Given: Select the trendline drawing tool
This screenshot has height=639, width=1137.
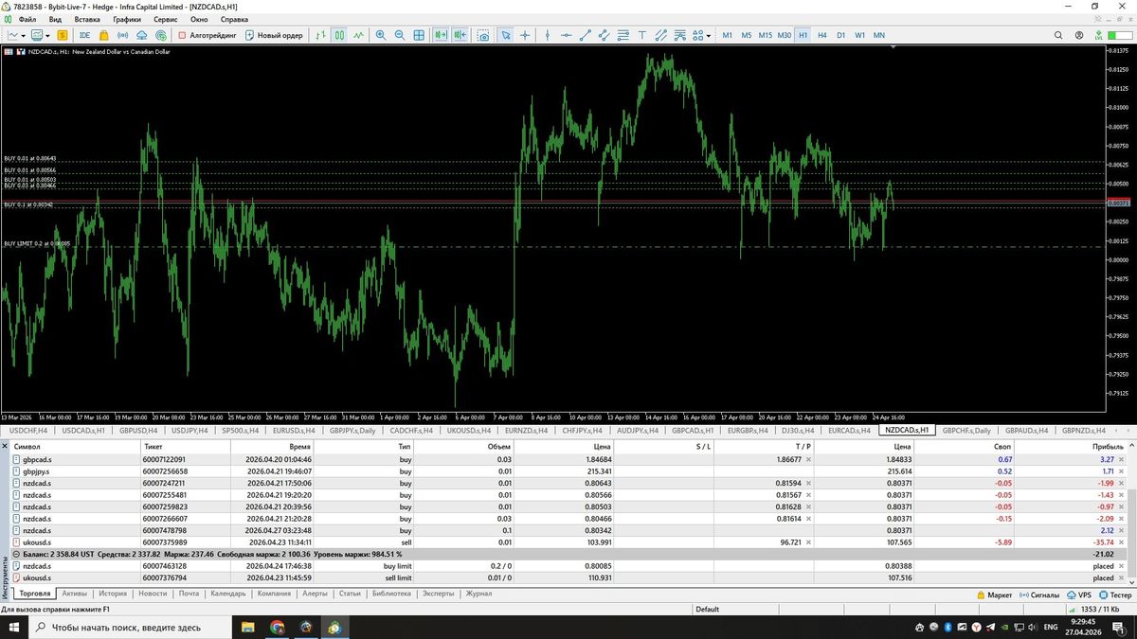Looking at the screenshot, I should pyautogui.click(x=585, y=35).
